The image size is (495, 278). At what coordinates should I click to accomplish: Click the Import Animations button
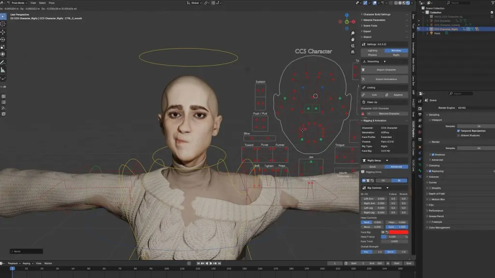tap(386, 79)
